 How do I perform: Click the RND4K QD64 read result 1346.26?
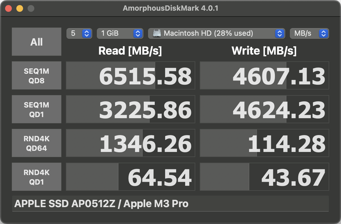coord(131,143)
